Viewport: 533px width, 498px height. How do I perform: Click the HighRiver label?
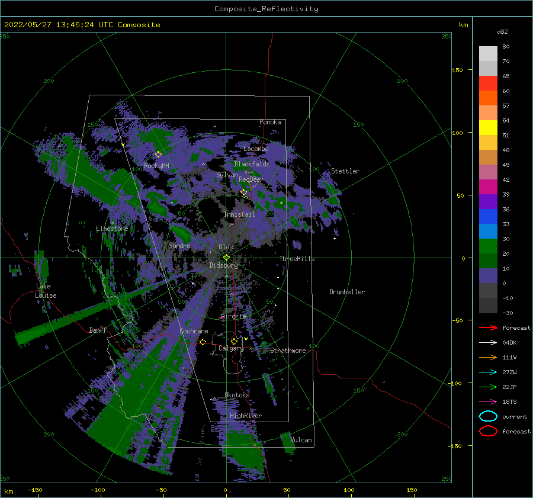click(x=245, y=416)
